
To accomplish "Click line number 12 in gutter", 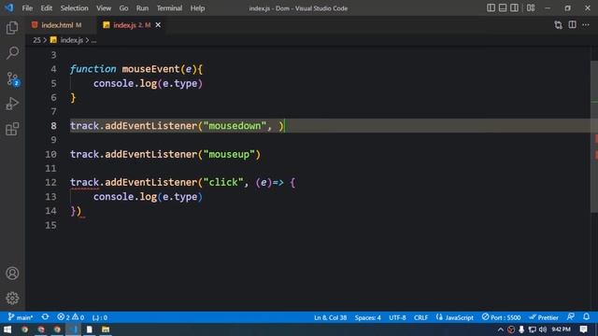I will (x=50, y=183).
